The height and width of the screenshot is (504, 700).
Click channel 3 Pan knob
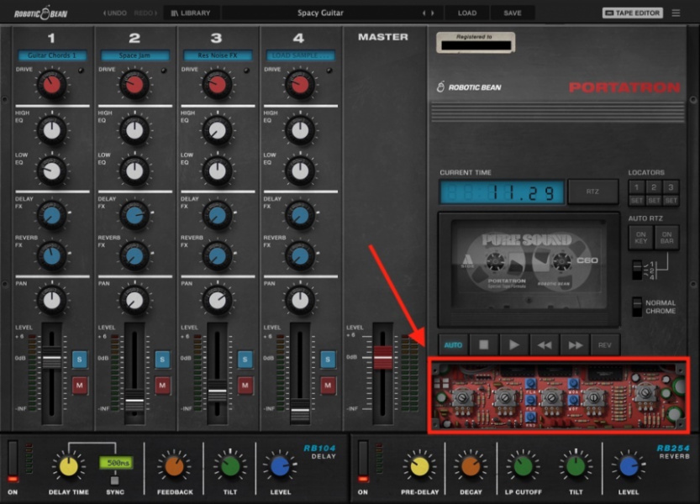pyautogui.click(x=218, y=301)
